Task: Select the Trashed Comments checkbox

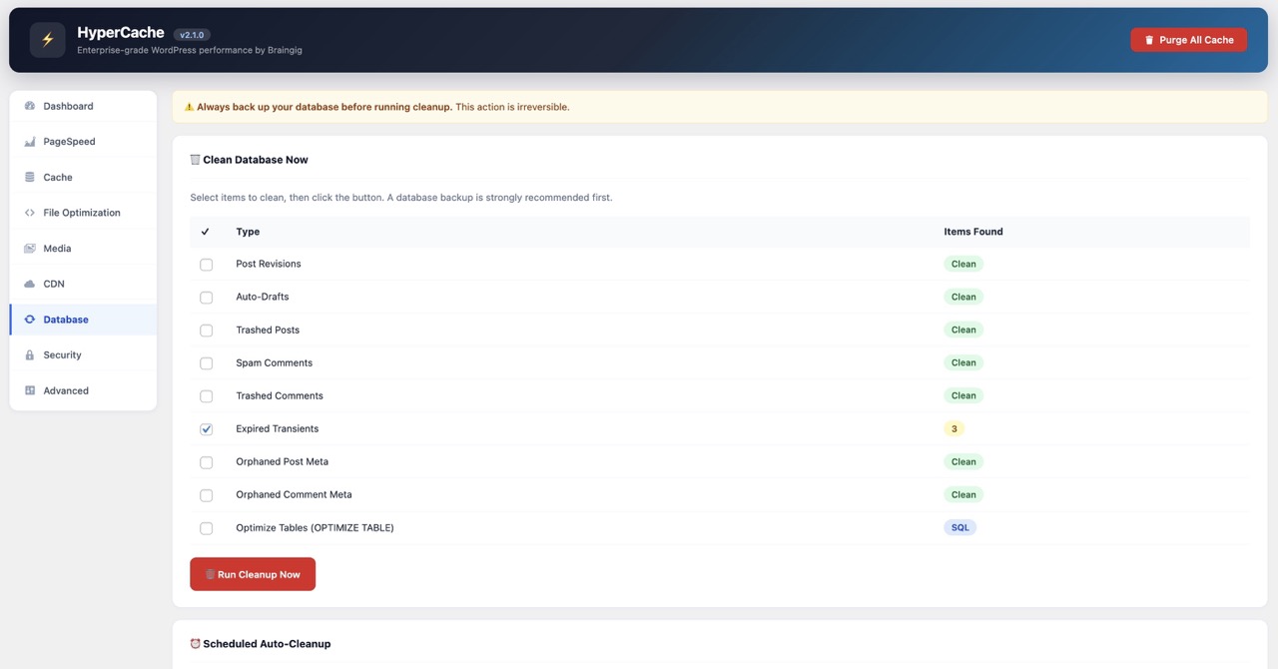Action: pos(207,396)
